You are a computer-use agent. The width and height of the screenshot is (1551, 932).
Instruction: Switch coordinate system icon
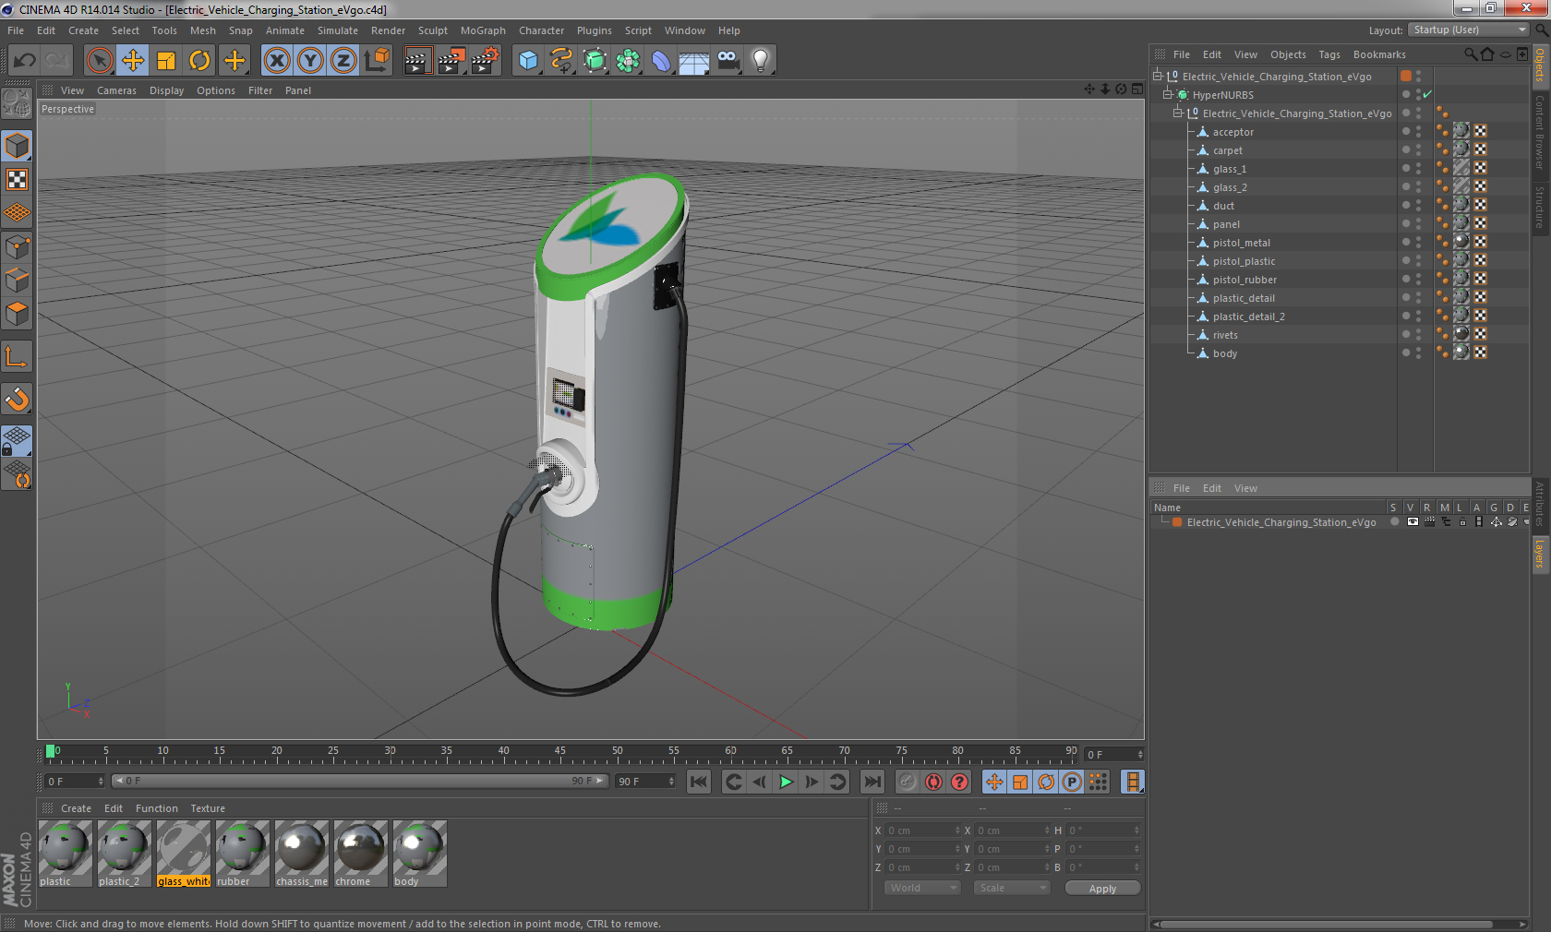point(377,61)
